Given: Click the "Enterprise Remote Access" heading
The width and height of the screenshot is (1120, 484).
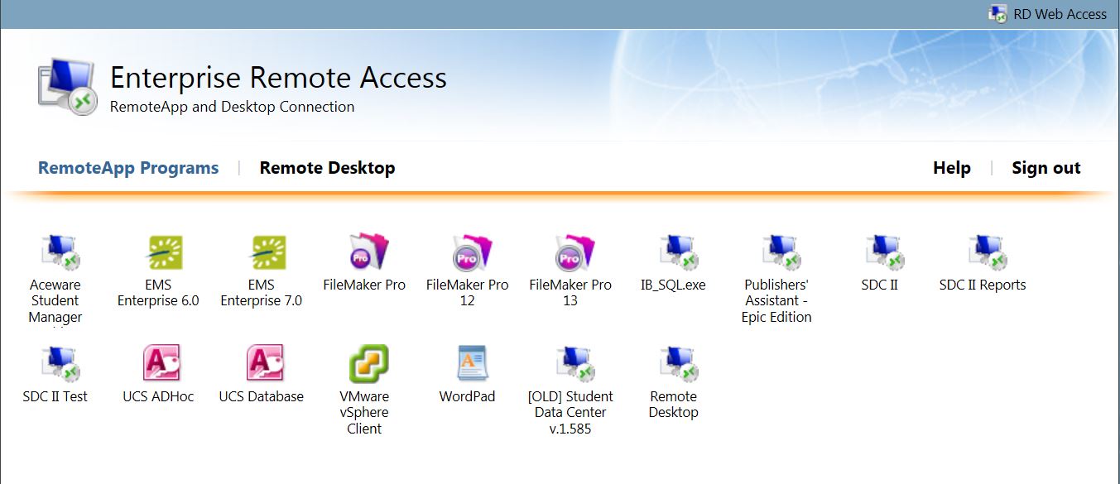Looking at the screenshot, I should tap(278, 78).
